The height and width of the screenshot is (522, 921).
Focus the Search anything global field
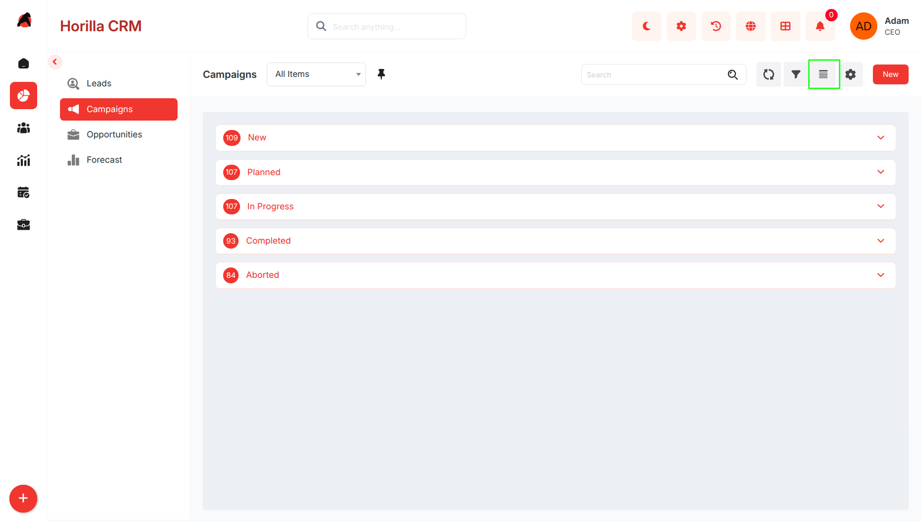tap(386, 26)
